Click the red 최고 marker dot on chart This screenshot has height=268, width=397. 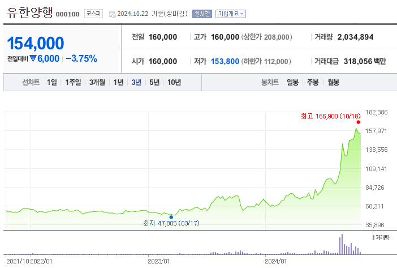tap(359, 122)
